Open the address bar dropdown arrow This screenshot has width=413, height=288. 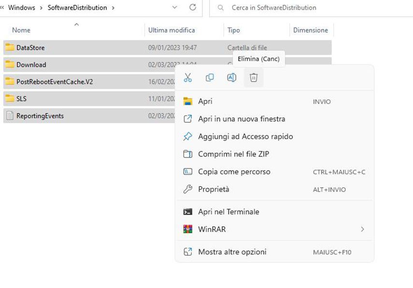(175, 8)
